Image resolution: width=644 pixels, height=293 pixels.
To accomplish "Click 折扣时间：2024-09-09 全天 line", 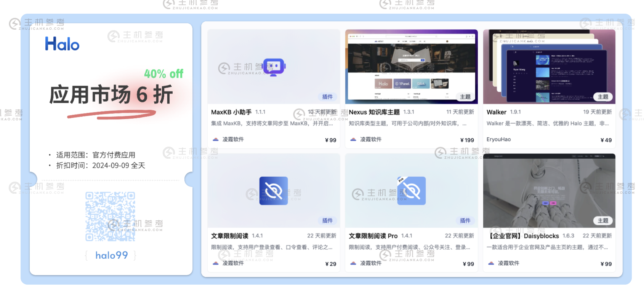I will point(101,166).
